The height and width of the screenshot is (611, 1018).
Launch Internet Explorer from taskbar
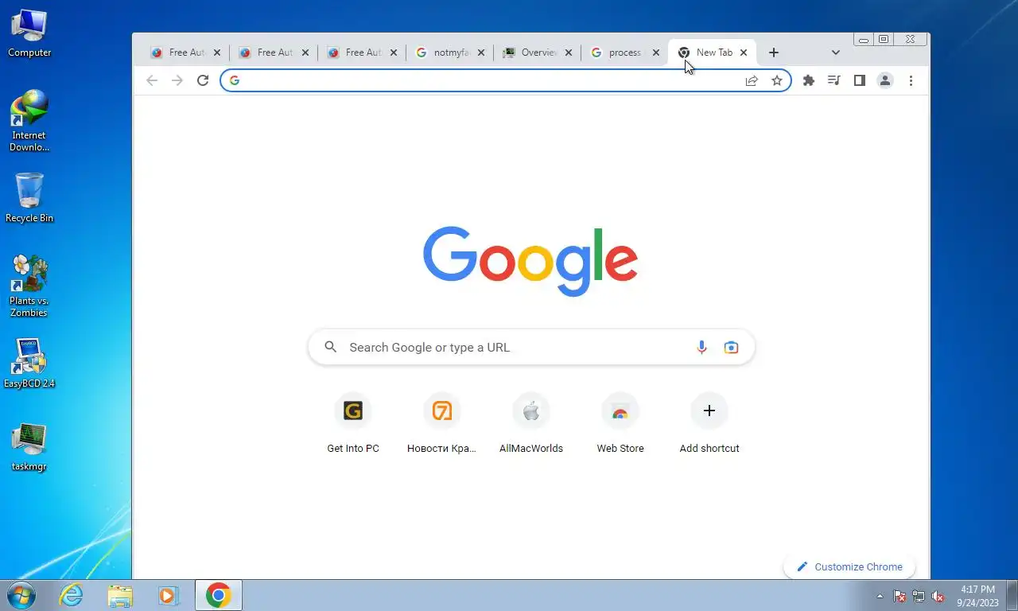72,595
